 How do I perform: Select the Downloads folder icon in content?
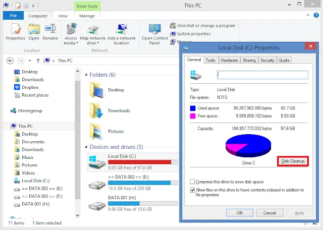(x=96, y=111)
